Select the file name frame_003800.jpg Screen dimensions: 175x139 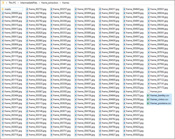86,13
